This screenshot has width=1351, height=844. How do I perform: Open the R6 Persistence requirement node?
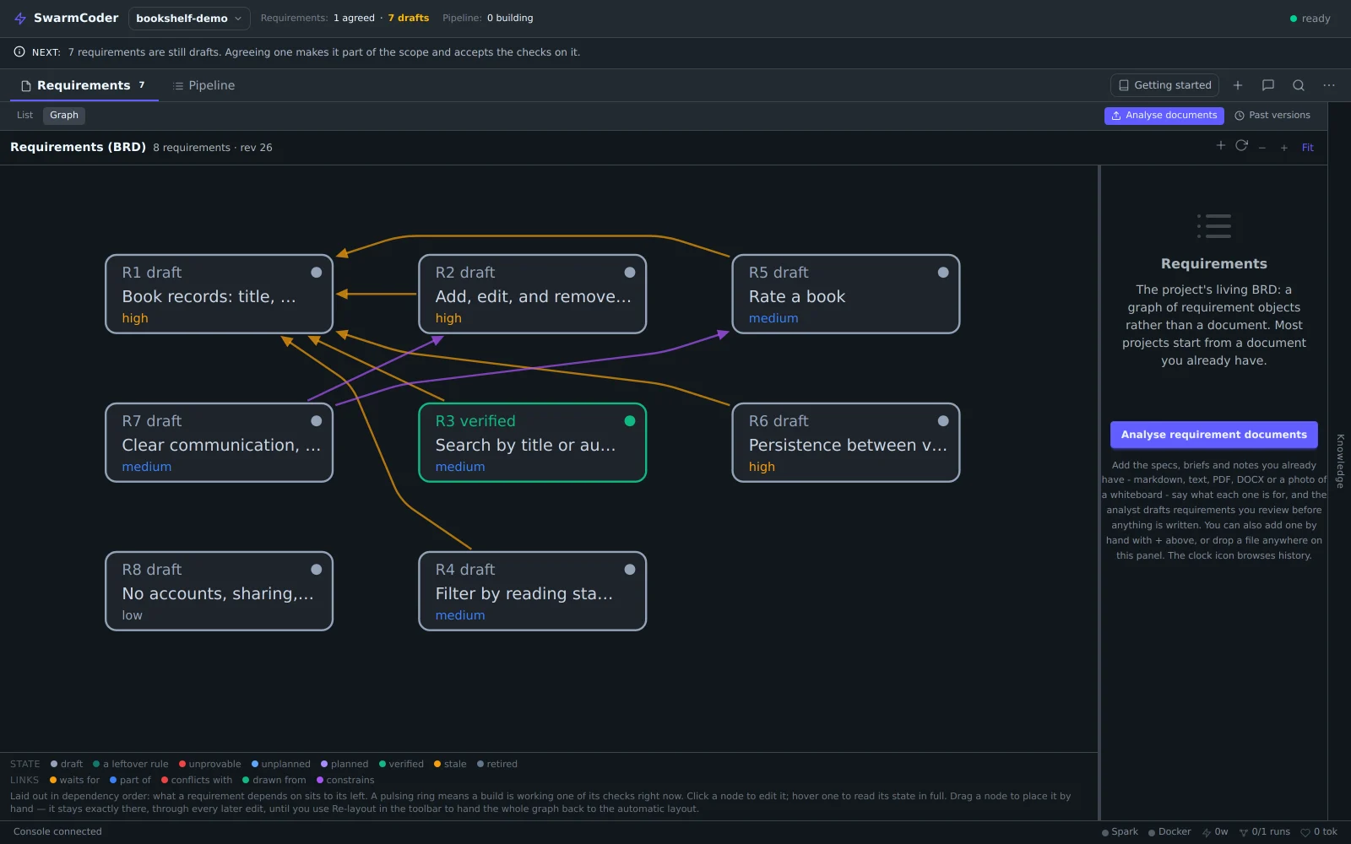tap(846, 443)
